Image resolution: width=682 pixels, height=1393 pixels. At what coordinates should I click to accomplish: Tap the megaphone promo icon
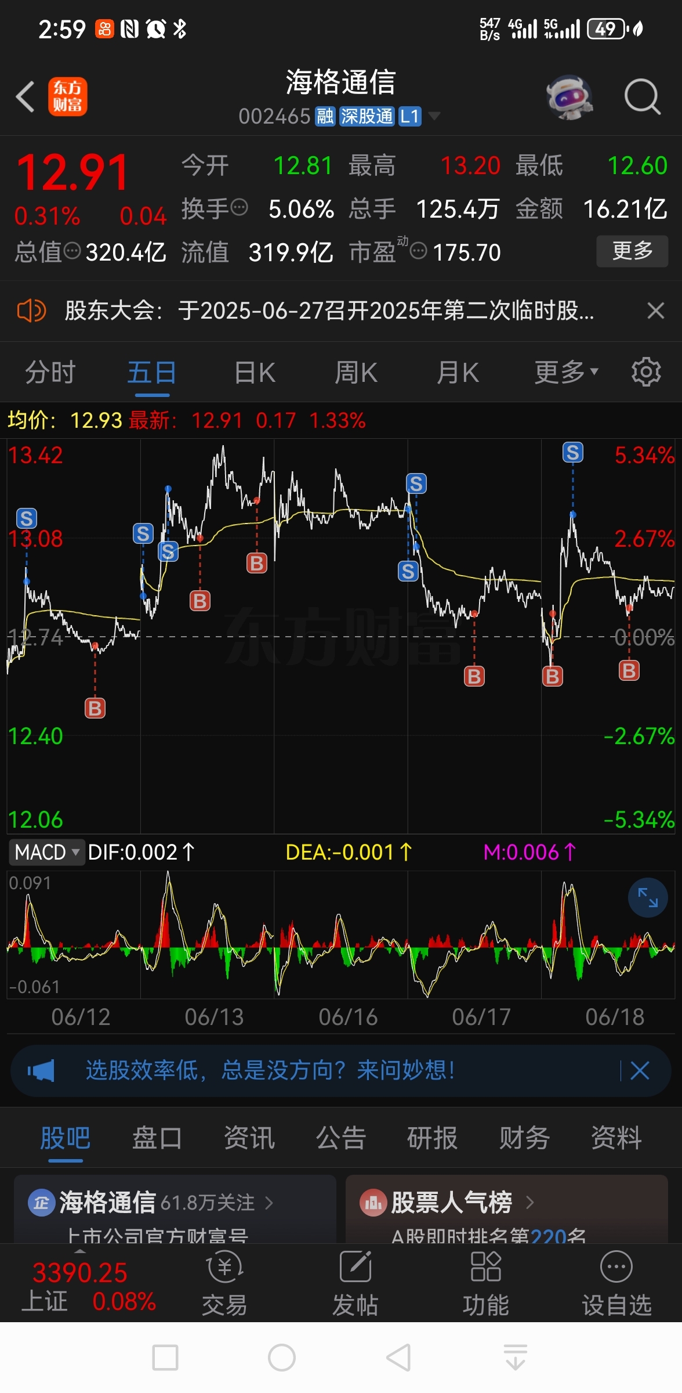(41, 1070)
